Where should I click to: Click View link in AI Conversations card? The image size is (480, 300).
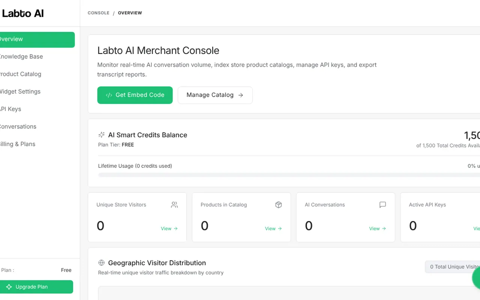pyautogui.click(x=378, y=229)
